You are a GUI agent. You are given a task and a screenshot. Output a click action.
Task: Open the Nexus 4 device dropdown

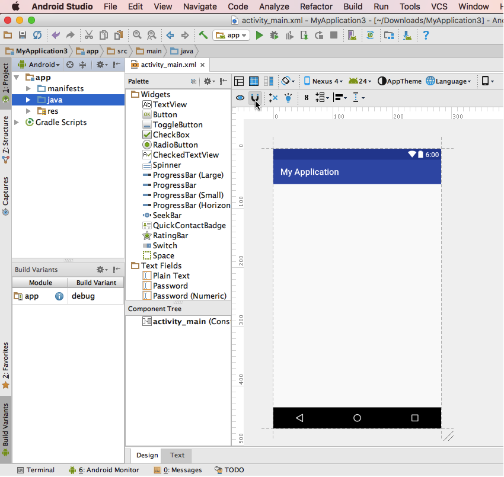point(323,81)
